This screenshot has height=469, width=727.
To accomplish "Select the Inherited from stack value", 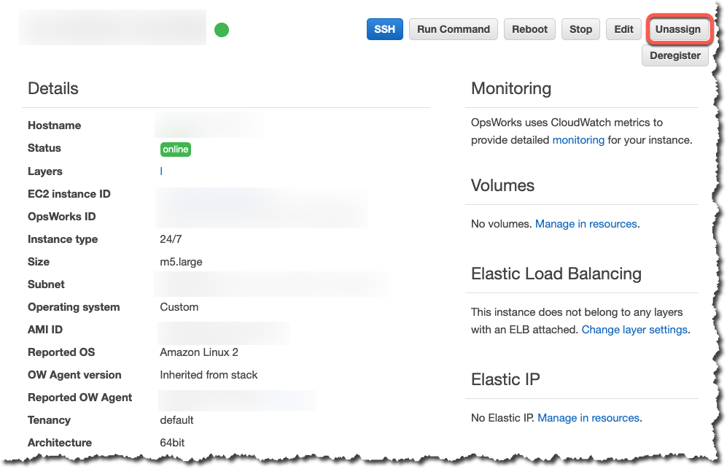I will (209, 375).
